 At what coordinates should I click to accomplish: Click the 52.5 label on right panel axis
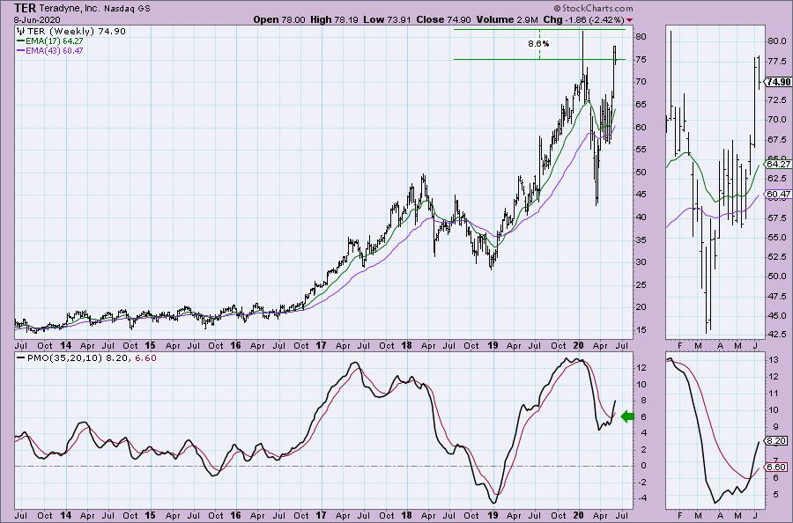point(777,257)
